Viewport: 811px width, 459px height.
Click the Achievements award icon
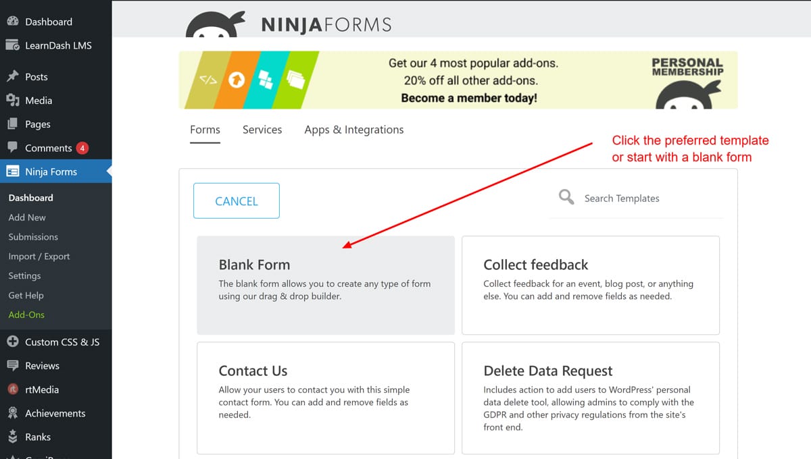[12, 413]
